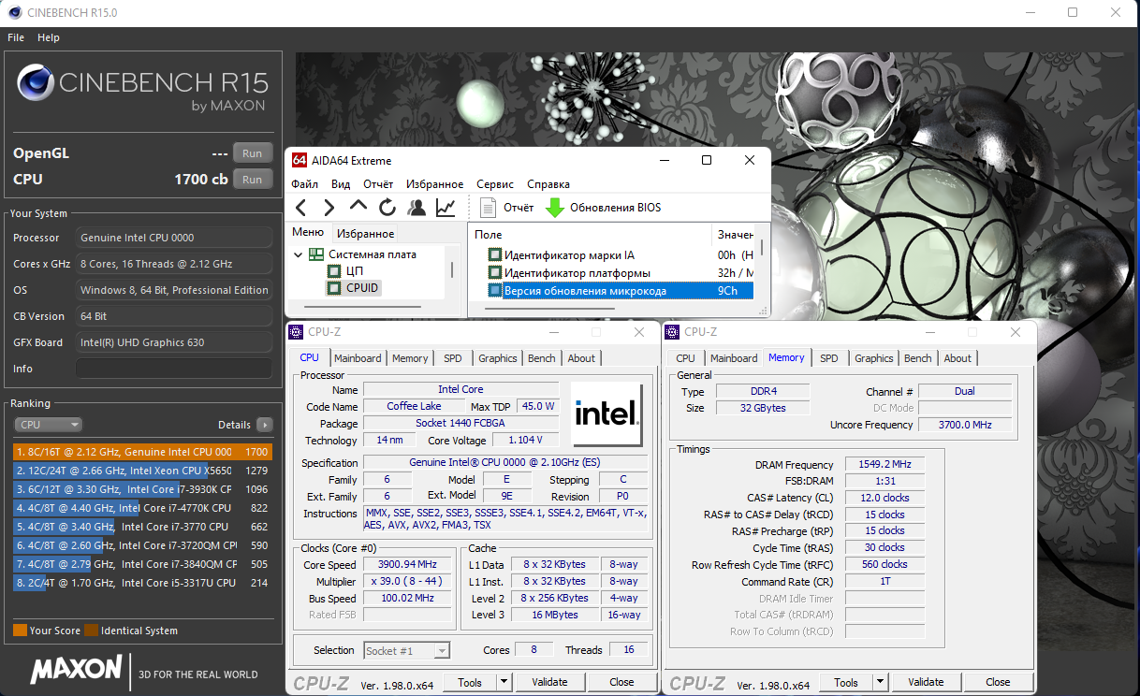The height and width of the screenshot is (696, 1140).
Task: Click the AIDA64 forward navigation arrow
Action: click(329, 208)
